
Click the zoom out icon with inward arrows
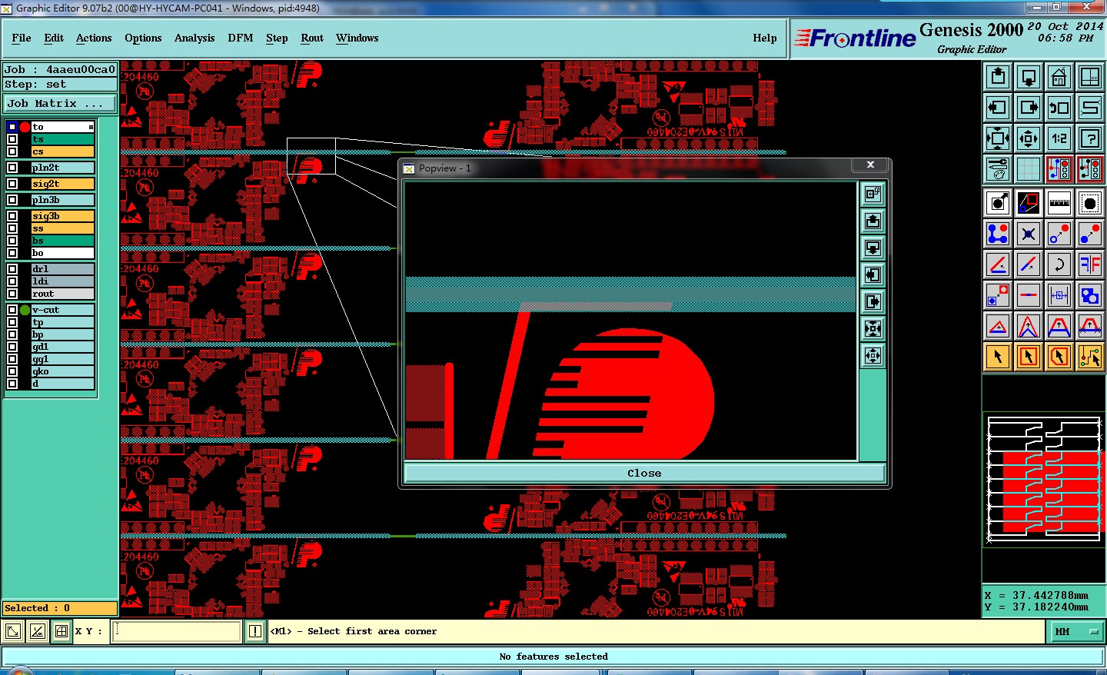coord(1029,138)
